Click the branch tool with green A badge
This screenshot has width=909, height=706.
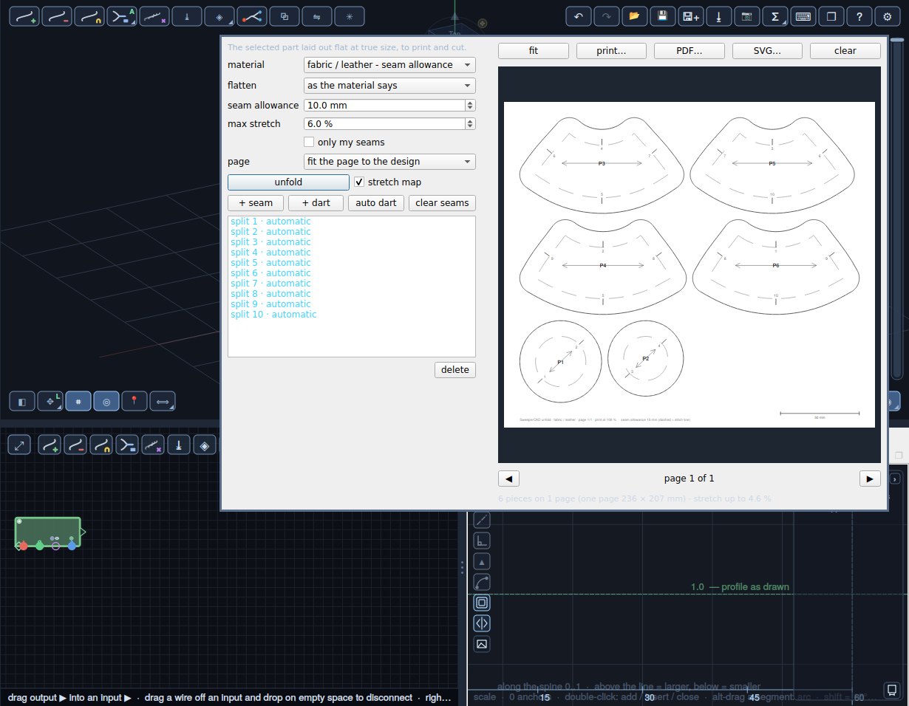[122, 16]
